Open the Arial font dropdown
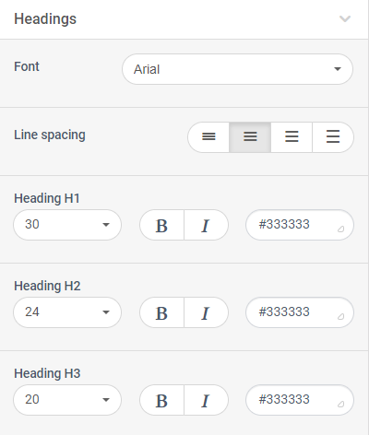369x435 pixels. [237, 69]
